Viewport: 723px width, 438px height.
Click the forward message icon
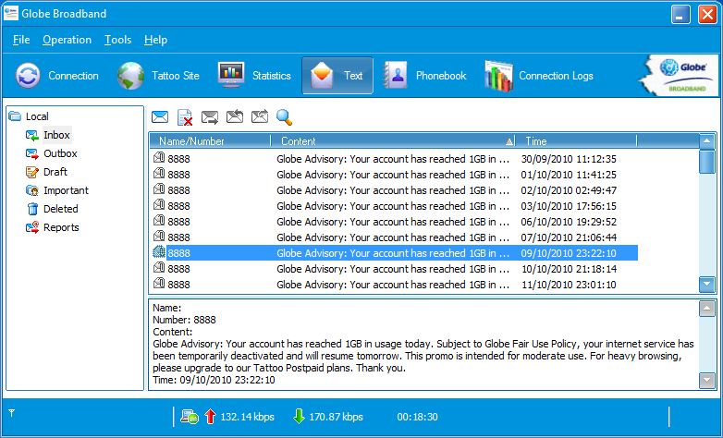click(260, 116)
